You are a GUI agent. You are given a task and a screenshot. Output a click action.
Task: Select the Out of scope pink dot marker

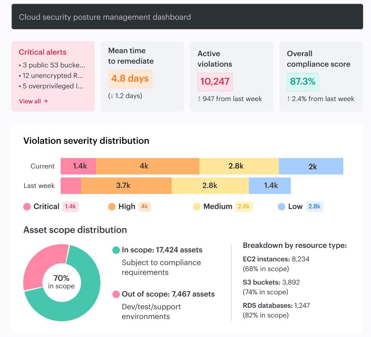[116, 294]
